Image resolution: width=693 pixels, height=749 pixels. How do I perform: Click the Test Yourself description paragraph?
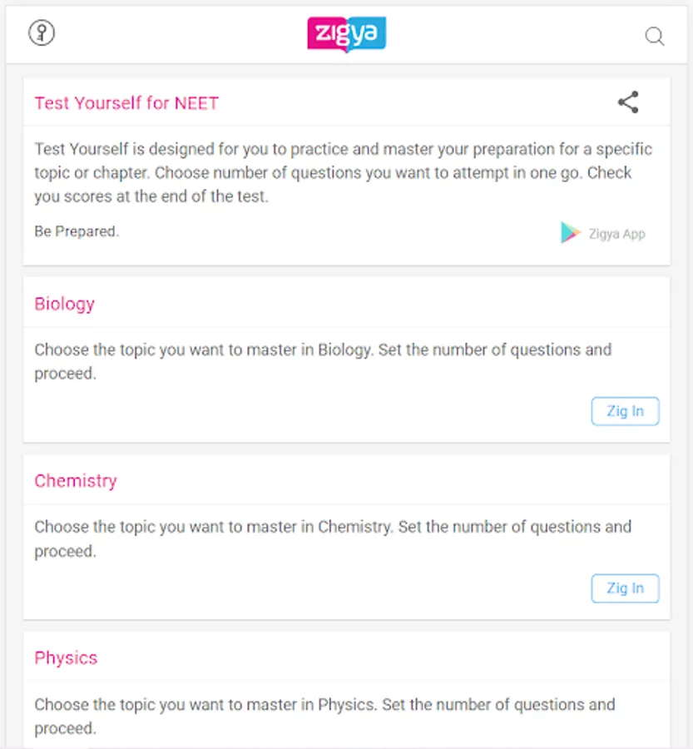coord(343,173)
